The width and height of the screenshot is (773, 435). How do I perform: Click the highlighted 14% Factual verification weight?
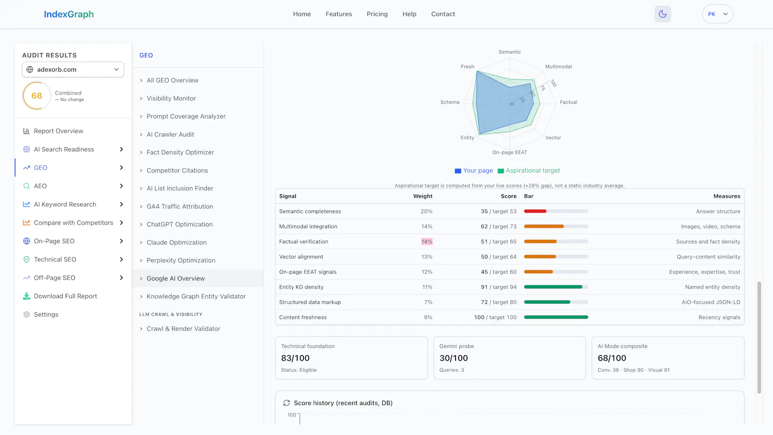point(427,242)
